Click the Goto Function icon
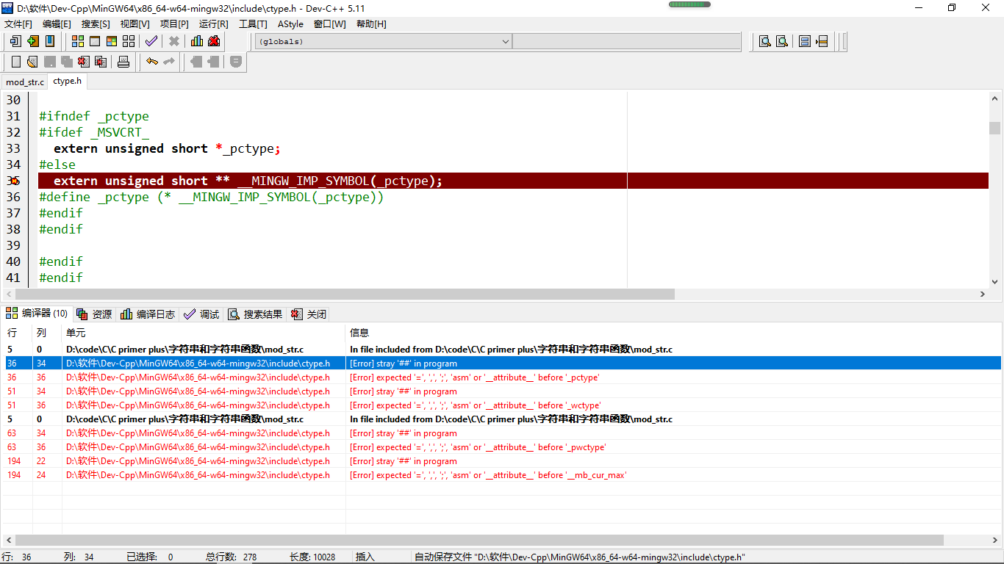The width and height of the screenshot is (1004, 564). [805, 41]
